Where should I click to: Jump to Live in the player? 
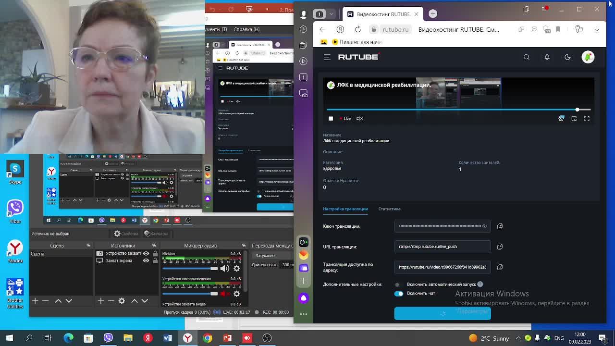(x=345, y=118)
